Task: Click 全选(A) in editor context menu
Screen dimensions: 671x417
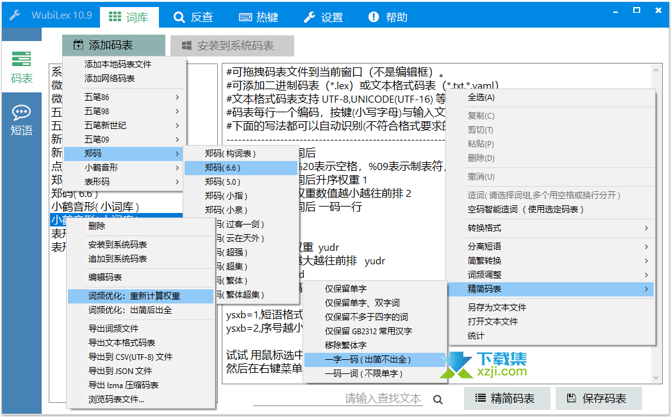Action: click(551, 98)
